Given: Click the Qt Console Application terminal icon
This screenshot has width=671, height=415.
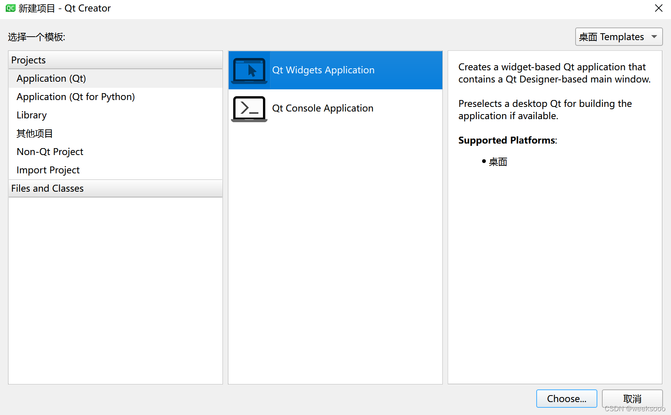Looking at the screenshot, I should click(x=249, y=109).
